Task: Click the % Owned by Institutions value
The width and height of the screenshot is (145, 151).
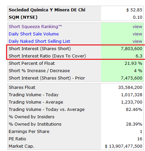Action: [134, 124]
